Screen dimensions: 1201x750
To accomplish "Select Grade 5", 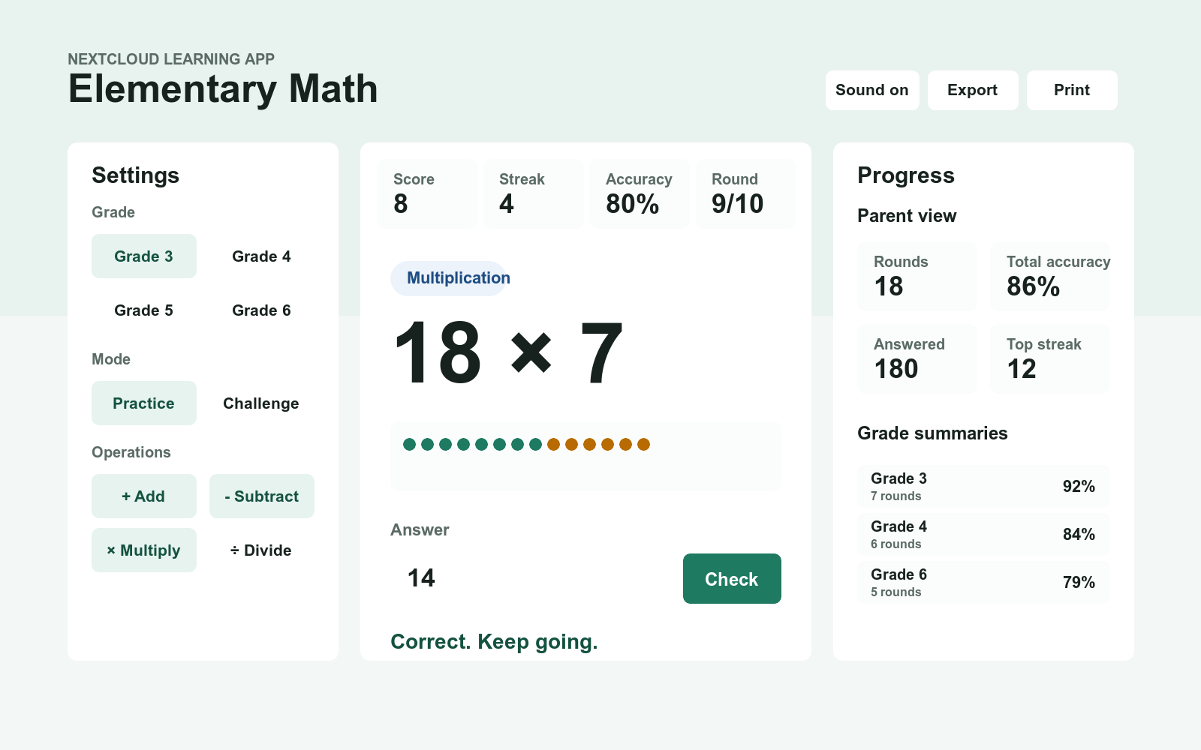I will coord(144,310).
